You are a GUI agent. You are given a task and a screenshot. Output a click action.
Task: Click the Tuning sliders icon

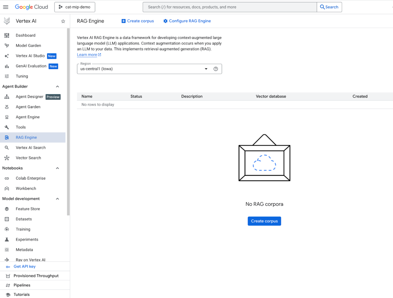[7, 76]
